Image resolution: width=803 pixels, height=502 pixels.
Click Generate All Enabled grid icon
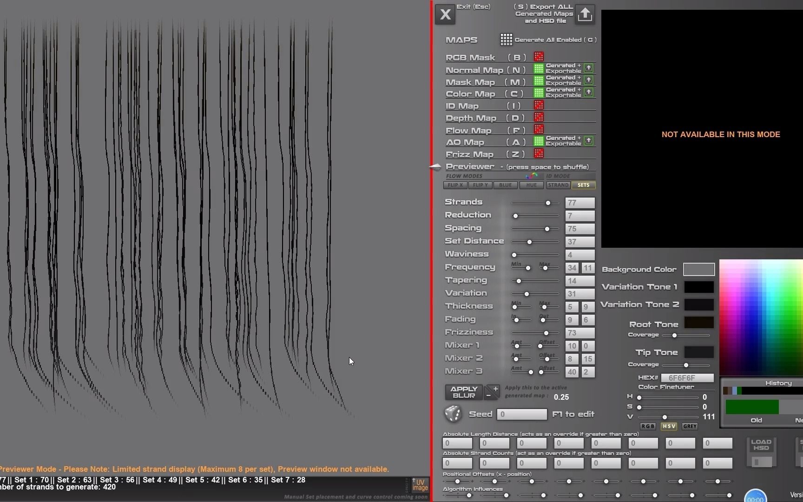[506, 40]
